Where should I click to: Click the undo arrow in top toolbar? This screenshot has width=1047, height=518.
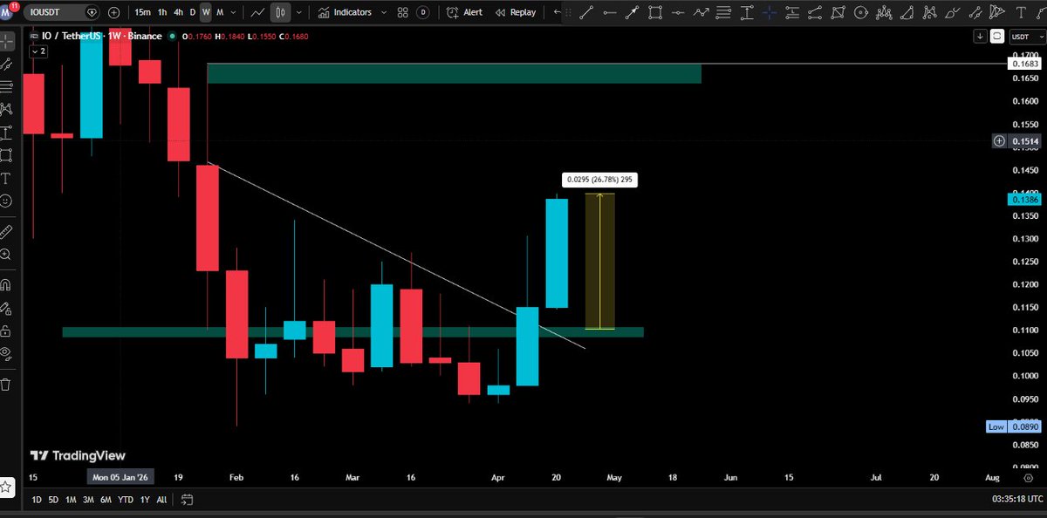point(558,12)
